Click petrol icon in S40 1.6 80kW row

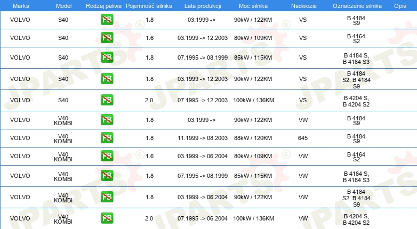click(x=107, y=38)
